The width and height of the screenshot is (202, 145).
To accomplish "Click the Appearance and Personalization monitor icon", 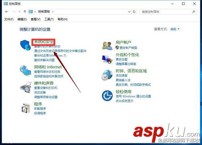I will 107,59.
